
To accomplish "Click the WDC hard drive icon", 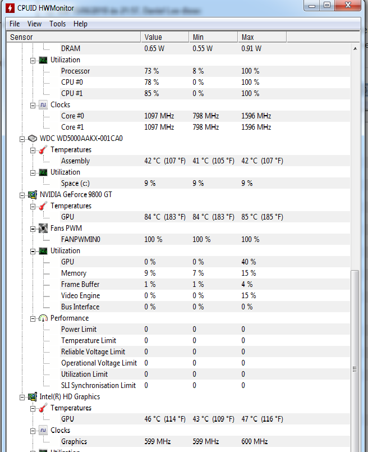I will [x=32, y=139].
